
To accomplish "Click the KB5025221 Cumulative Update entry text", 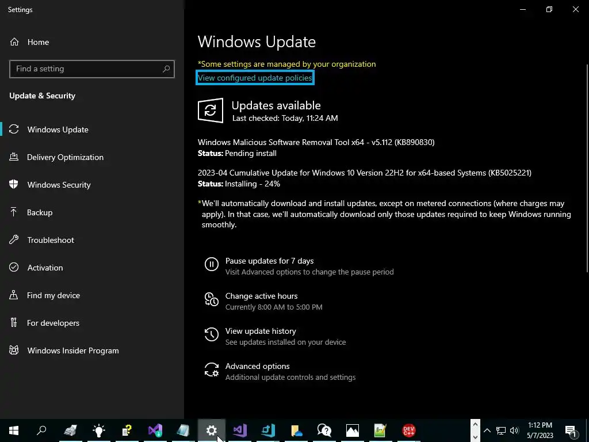I will pyautogui.click(x=364, y=173).
